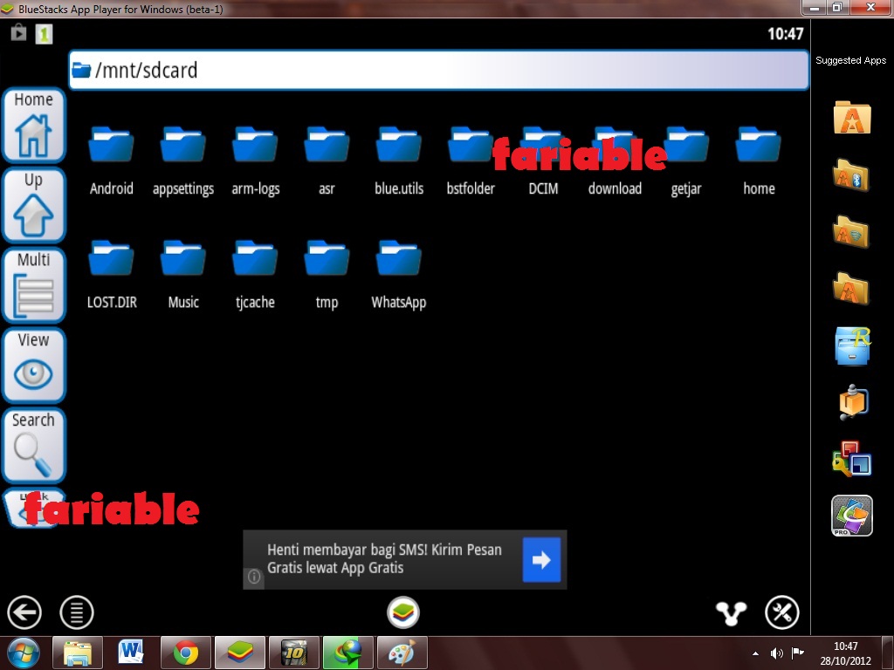Change the View mode
Screen dimensions: 894x670
click(34, 366)
